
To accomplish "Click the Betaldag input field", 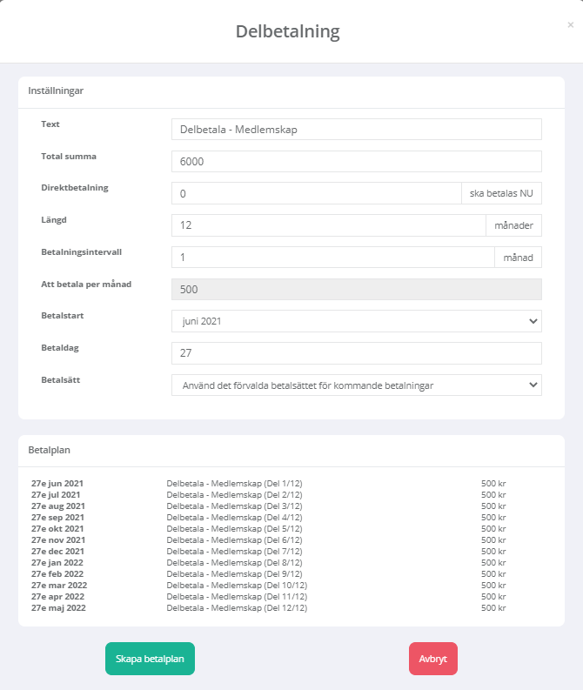I will pos(356,353).
